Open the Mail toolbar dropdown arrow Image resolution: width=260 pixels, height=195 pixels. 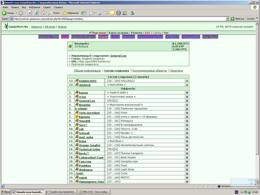click(94, 13)
